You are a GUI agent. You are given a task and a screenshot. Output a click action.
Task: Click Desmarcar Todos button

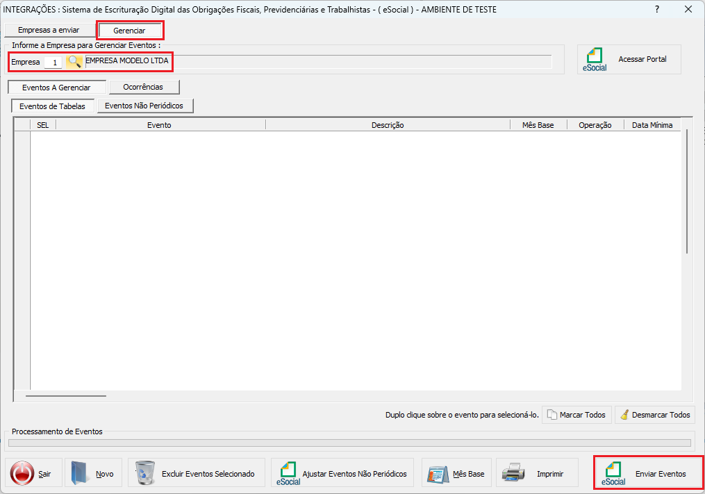[655, 415]
